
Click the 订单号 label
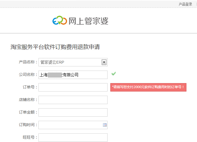[x=30, y=87]
